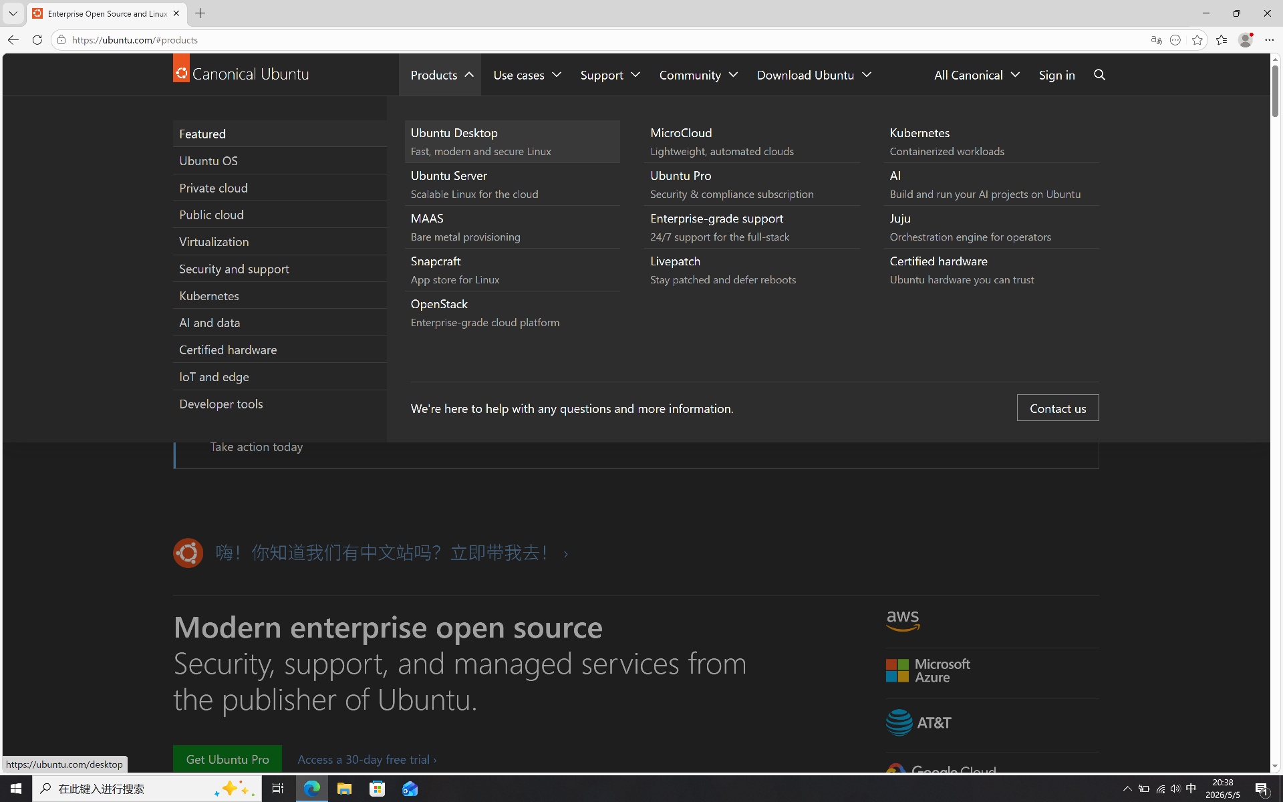The height and width of the screenshot is (802, 1283).
Task: Open Task View in taskbar
Action: pos(277,789)
